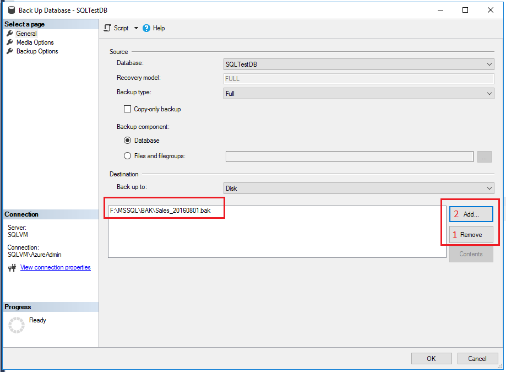The height and width of the screenshot is (372, 506).
Task: Select the Database backup component radio button
Action: pos(128,141)
